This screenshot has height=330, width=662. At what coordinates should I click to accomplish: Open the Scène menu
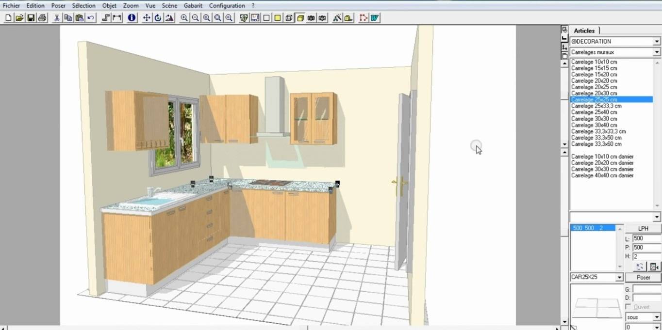coord(169,6)
